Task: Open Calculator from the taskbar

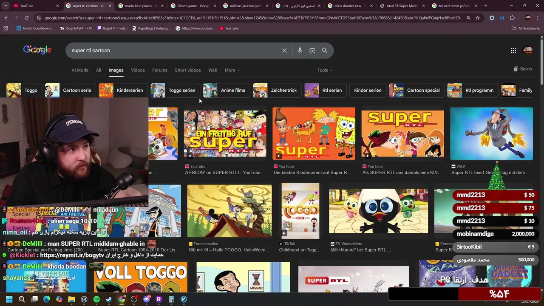Action: (x=171, y=299)
